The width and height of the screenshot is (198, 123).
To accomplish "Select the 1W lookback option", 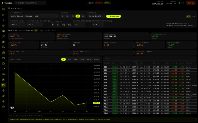I will point(73,16).
